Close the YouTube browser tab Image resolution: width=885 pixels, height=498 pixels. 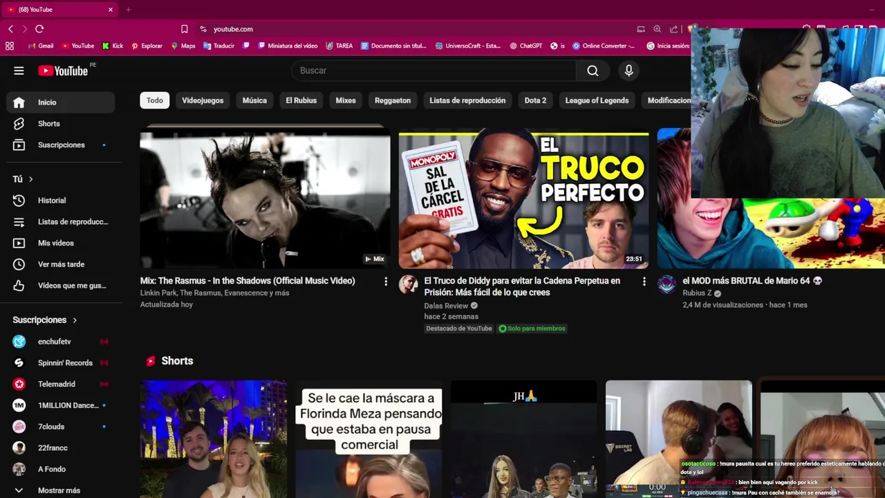coord(111,10)
